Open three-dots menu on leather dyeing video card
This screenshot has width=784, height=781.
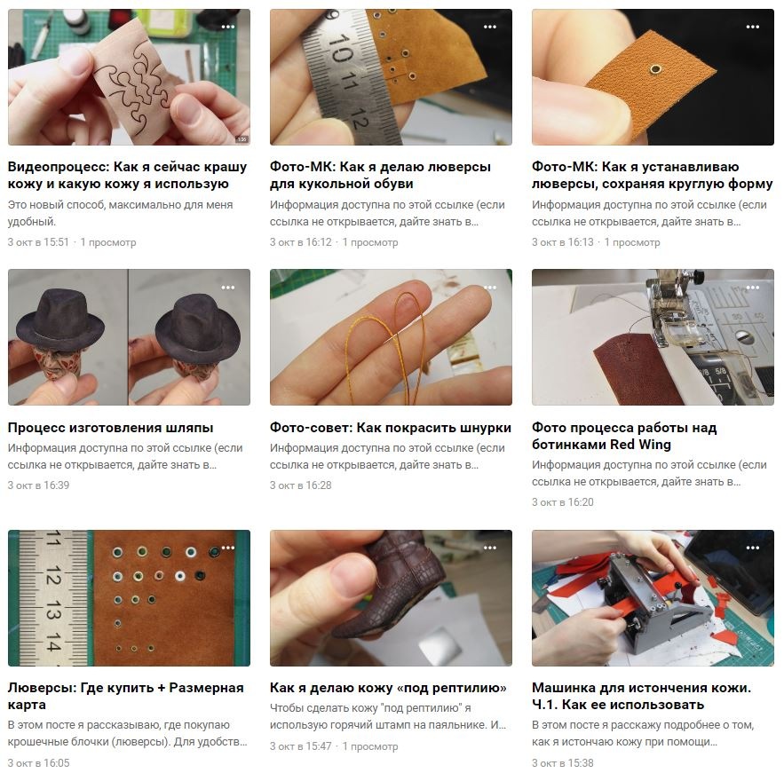point(228,27)
